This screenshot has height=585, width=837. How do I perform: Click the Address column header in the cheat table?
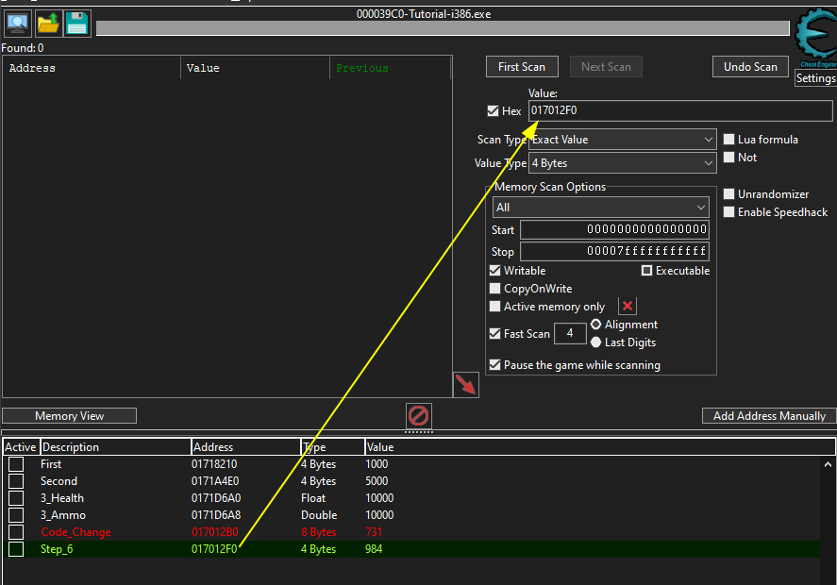pyautogui.click(x=245, y=447)
